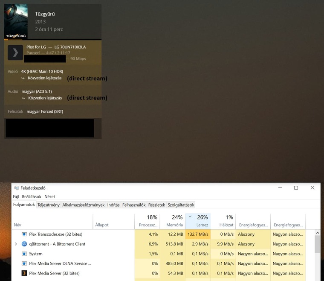Click the Plex Transcoder.exe process icon

tap(24, 234)
